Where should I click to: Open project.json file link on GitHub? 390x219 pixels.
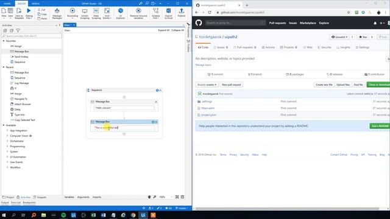click(208, 115)
